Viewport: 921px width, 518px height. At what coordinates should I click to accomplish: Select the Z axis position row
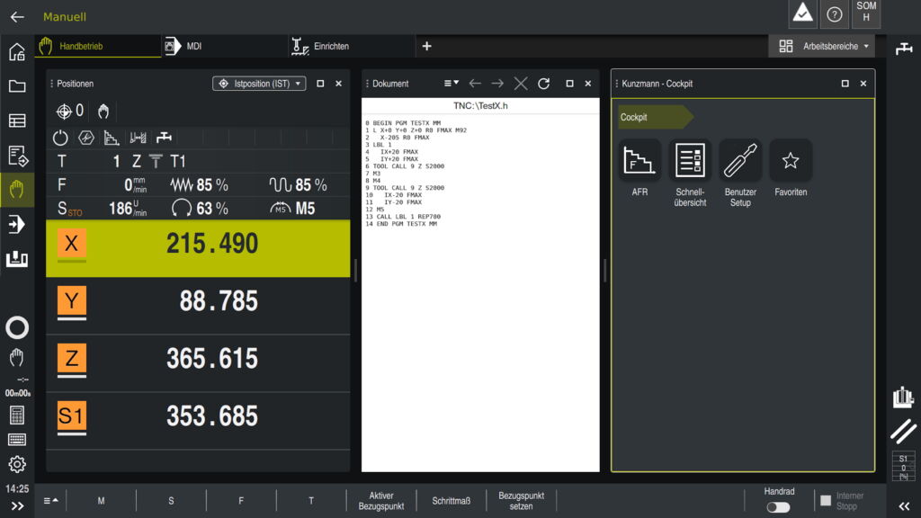click(198, 363)
